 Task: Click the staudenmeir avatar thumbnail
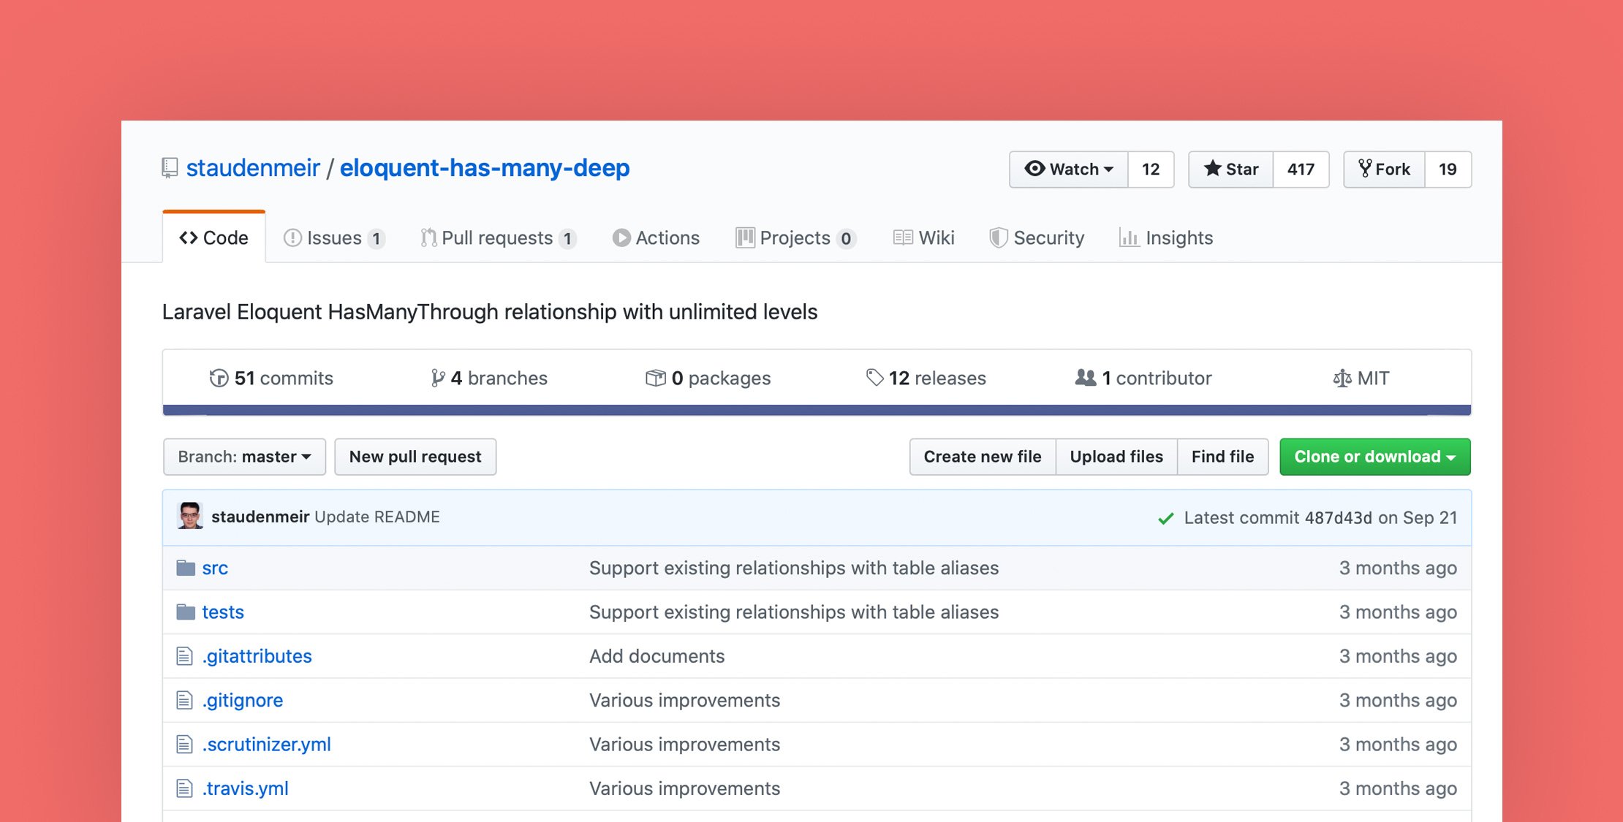[x=190, y=516]
